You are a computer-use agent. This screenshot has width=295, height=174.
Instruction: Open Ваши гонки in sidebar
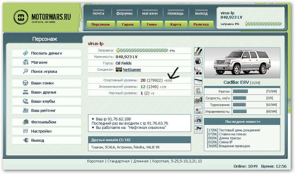tap(47, 83)
